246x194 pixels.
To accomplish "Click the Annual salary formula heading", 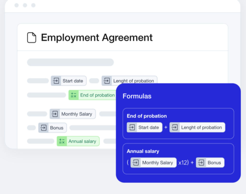I will (143, 151).
